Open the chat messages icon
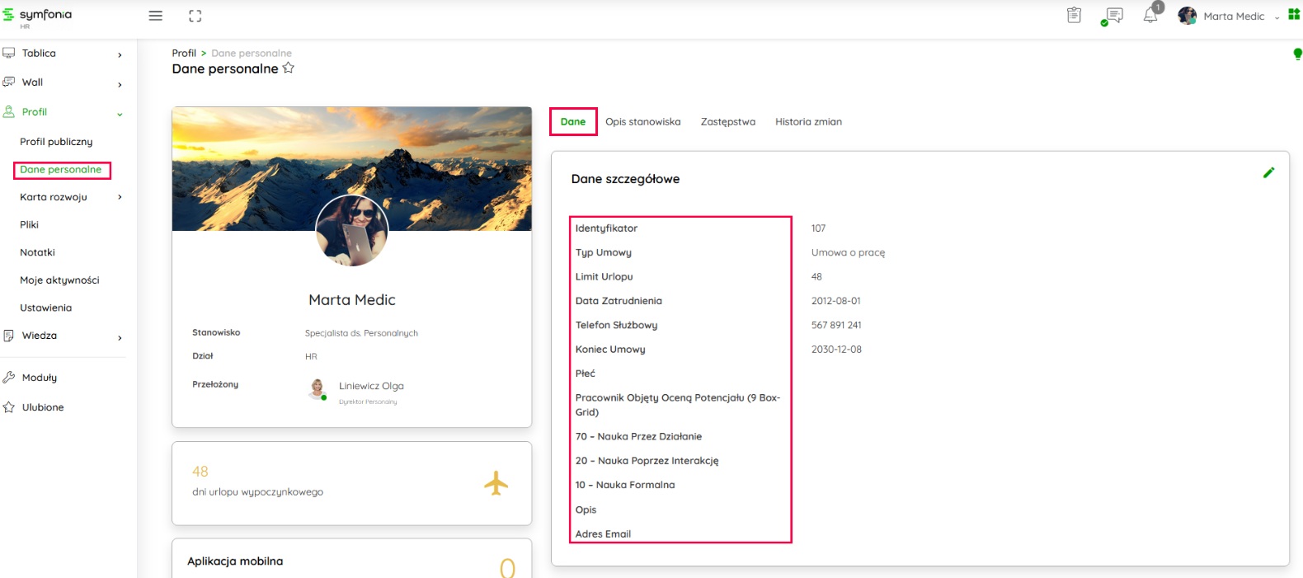The image size is (1303, 578). pos(1112,16)
